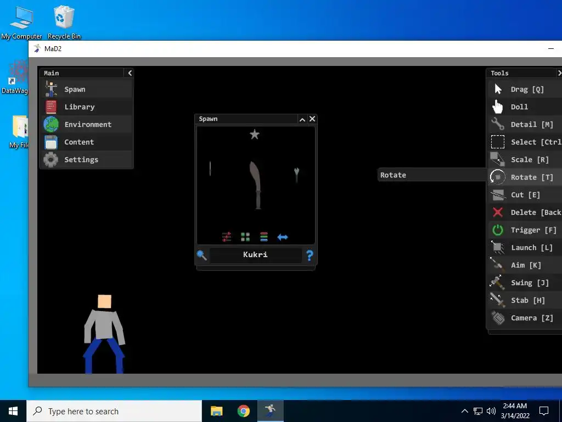Open the Windows Start menu
This screenshot has width=562, height=422.
pos(13,411)
